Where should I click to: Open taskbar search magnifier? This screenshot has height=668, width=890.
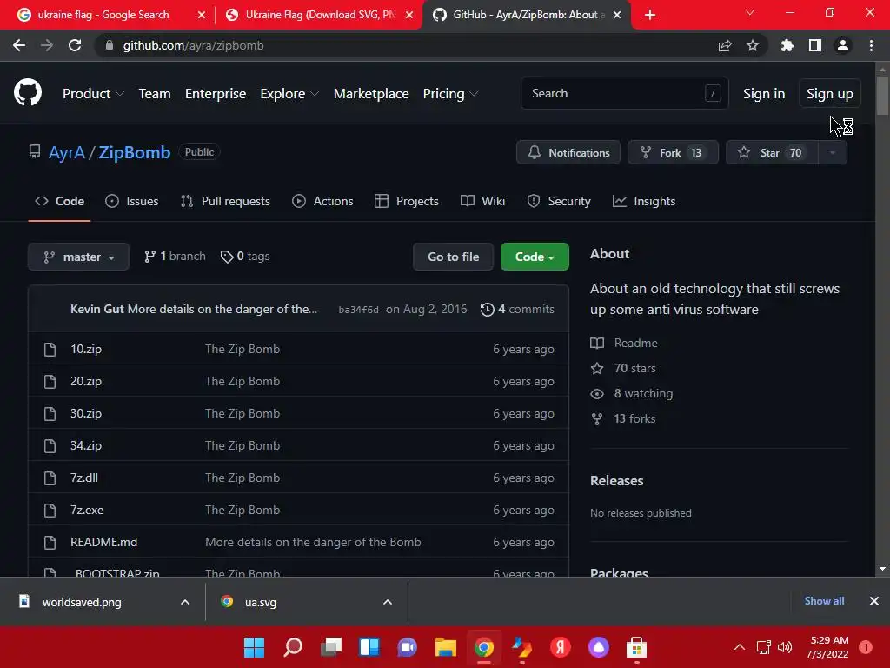click(293, 647)
